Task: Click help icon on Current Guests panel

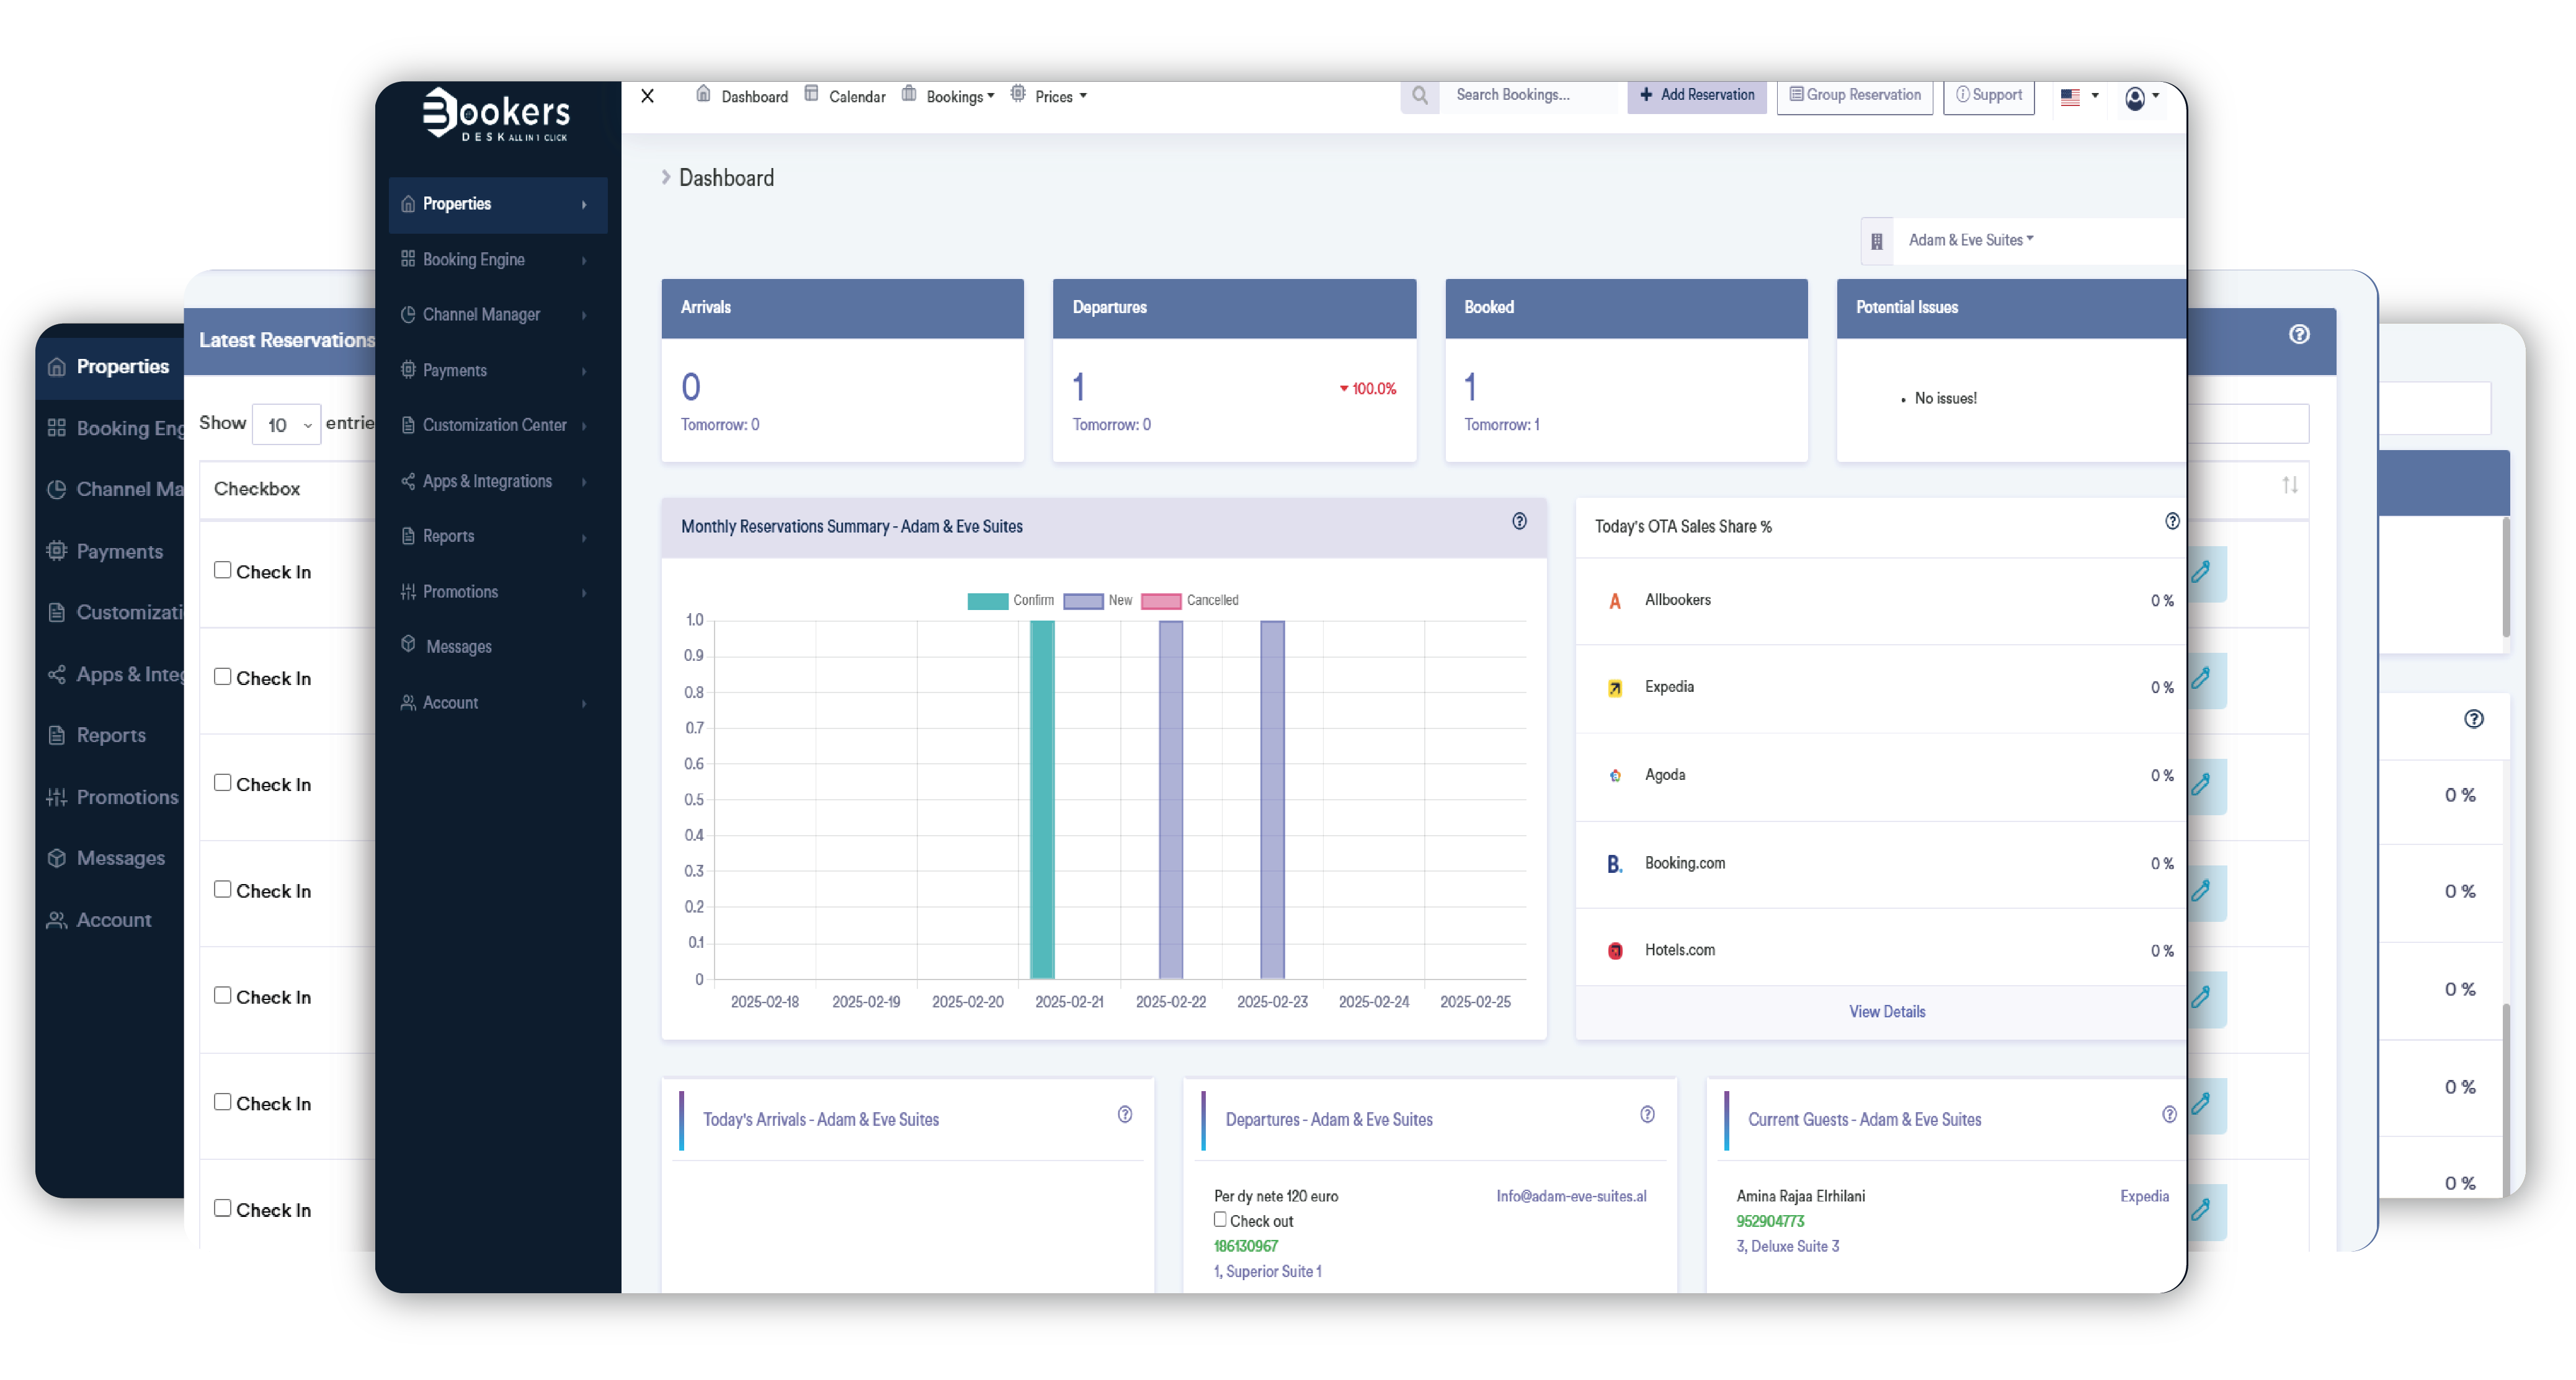Action: pos(2168,1114)
